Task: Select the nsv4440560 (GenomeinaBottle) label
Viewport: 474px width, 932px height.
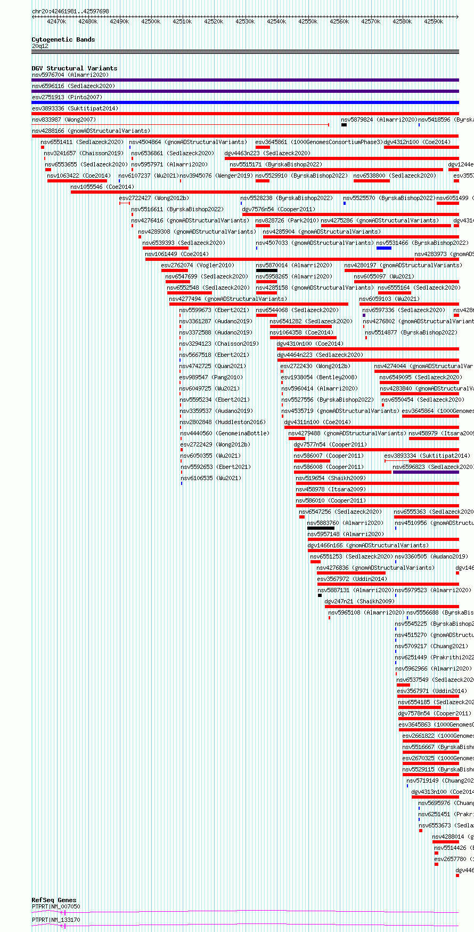Action: click(224, 433)
